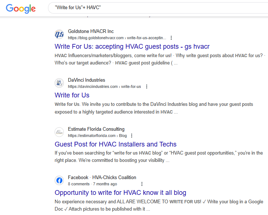The width and height of the screenshot is (268, 215).
Task: Click the Goldstone HVACR Inc site name
Action: click(x=91, y=31)
